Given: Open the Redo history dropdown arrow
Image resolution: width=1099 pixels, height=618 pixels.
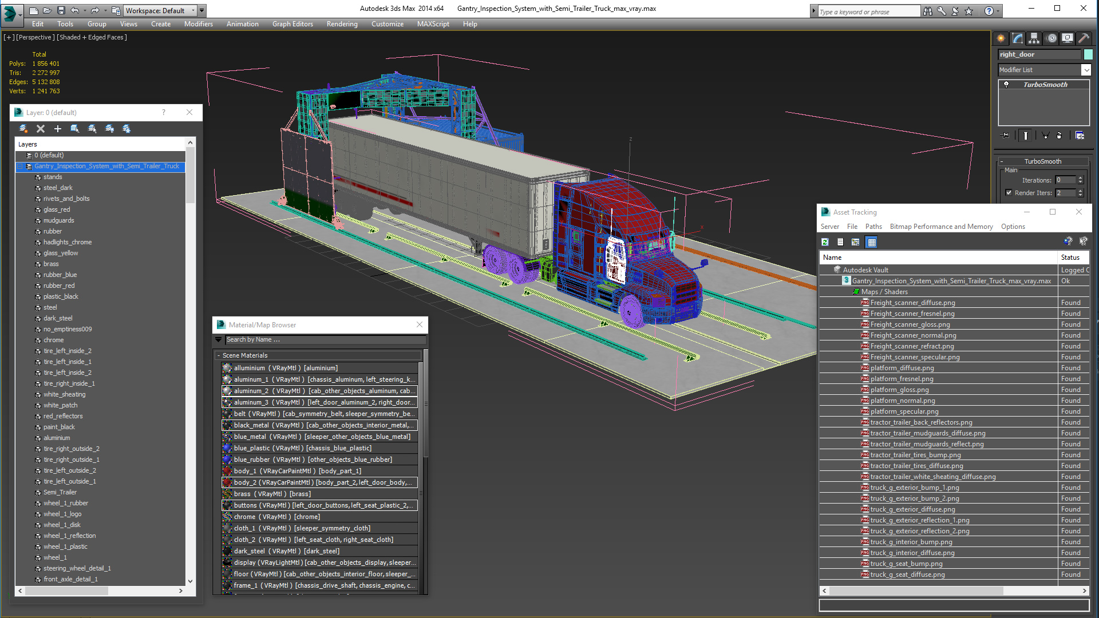Looking at the screenshot, I should [x=105, y=10].
